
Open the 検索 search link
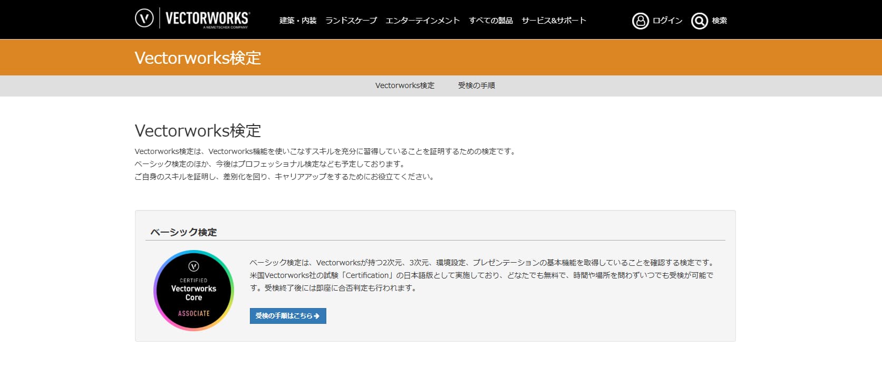(x=720, y=21)
